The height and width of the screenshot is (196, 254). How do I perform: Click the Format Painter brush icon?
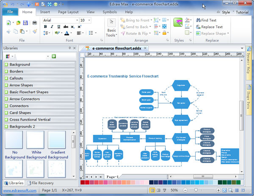pyautogui.click(x=35, y=31)
